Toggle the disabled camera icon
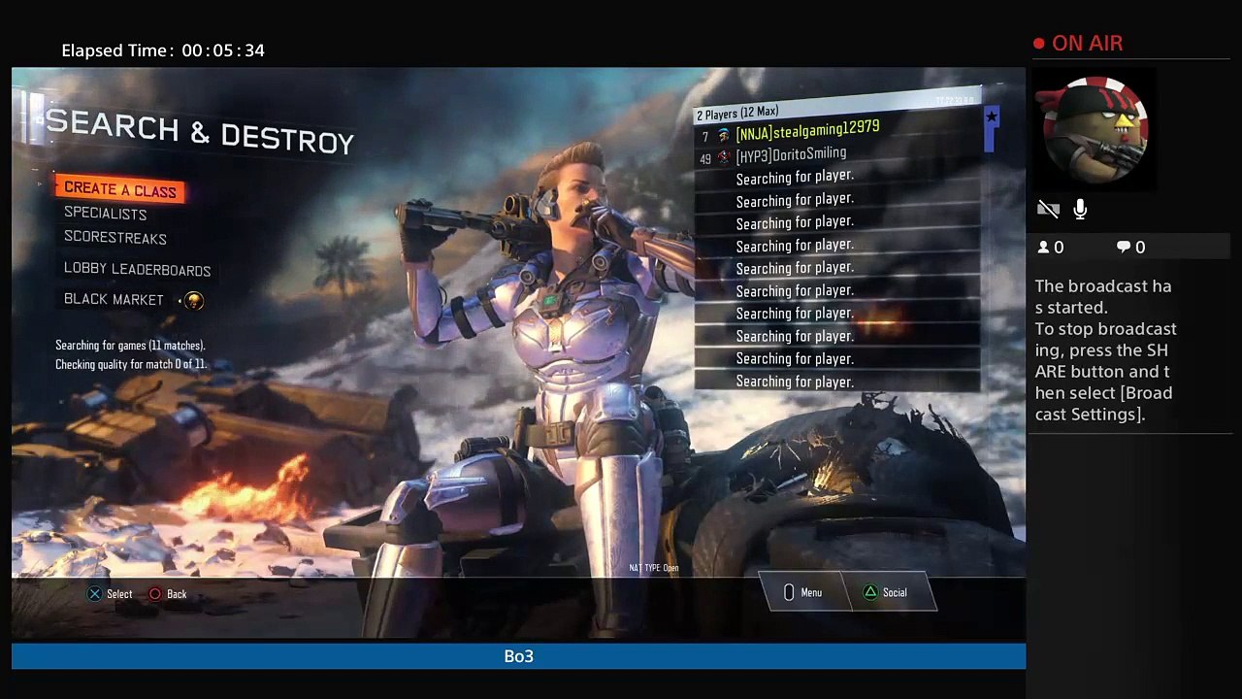The image size is (1242, 699). 1048,210
